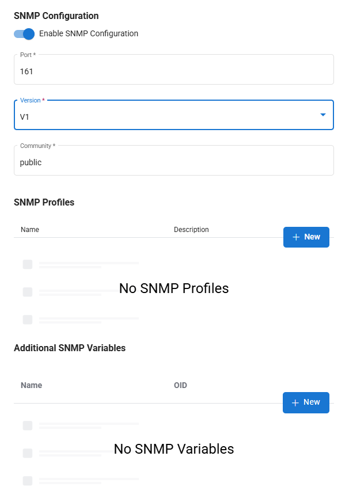Screen dimensions: 349x498
Task: Toggle the Enable SNMP Configuration switch
Action: [x=24, y=34]
